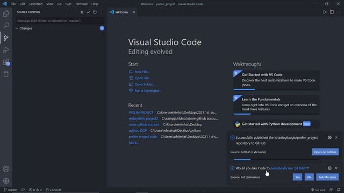
Task: Open Get started with Python development walkthrough
Action: click(276, 124)
